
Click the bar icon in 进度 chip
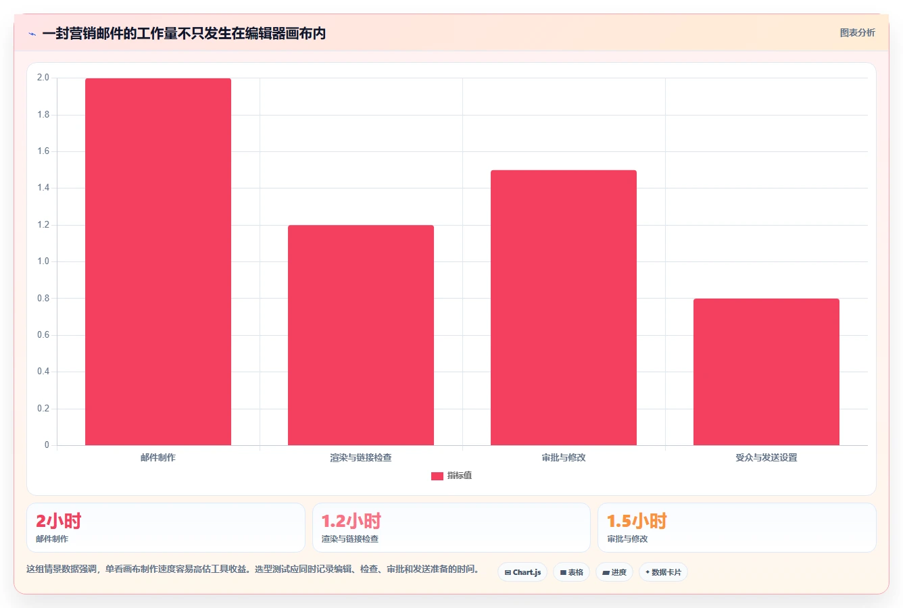pos(606,572)
